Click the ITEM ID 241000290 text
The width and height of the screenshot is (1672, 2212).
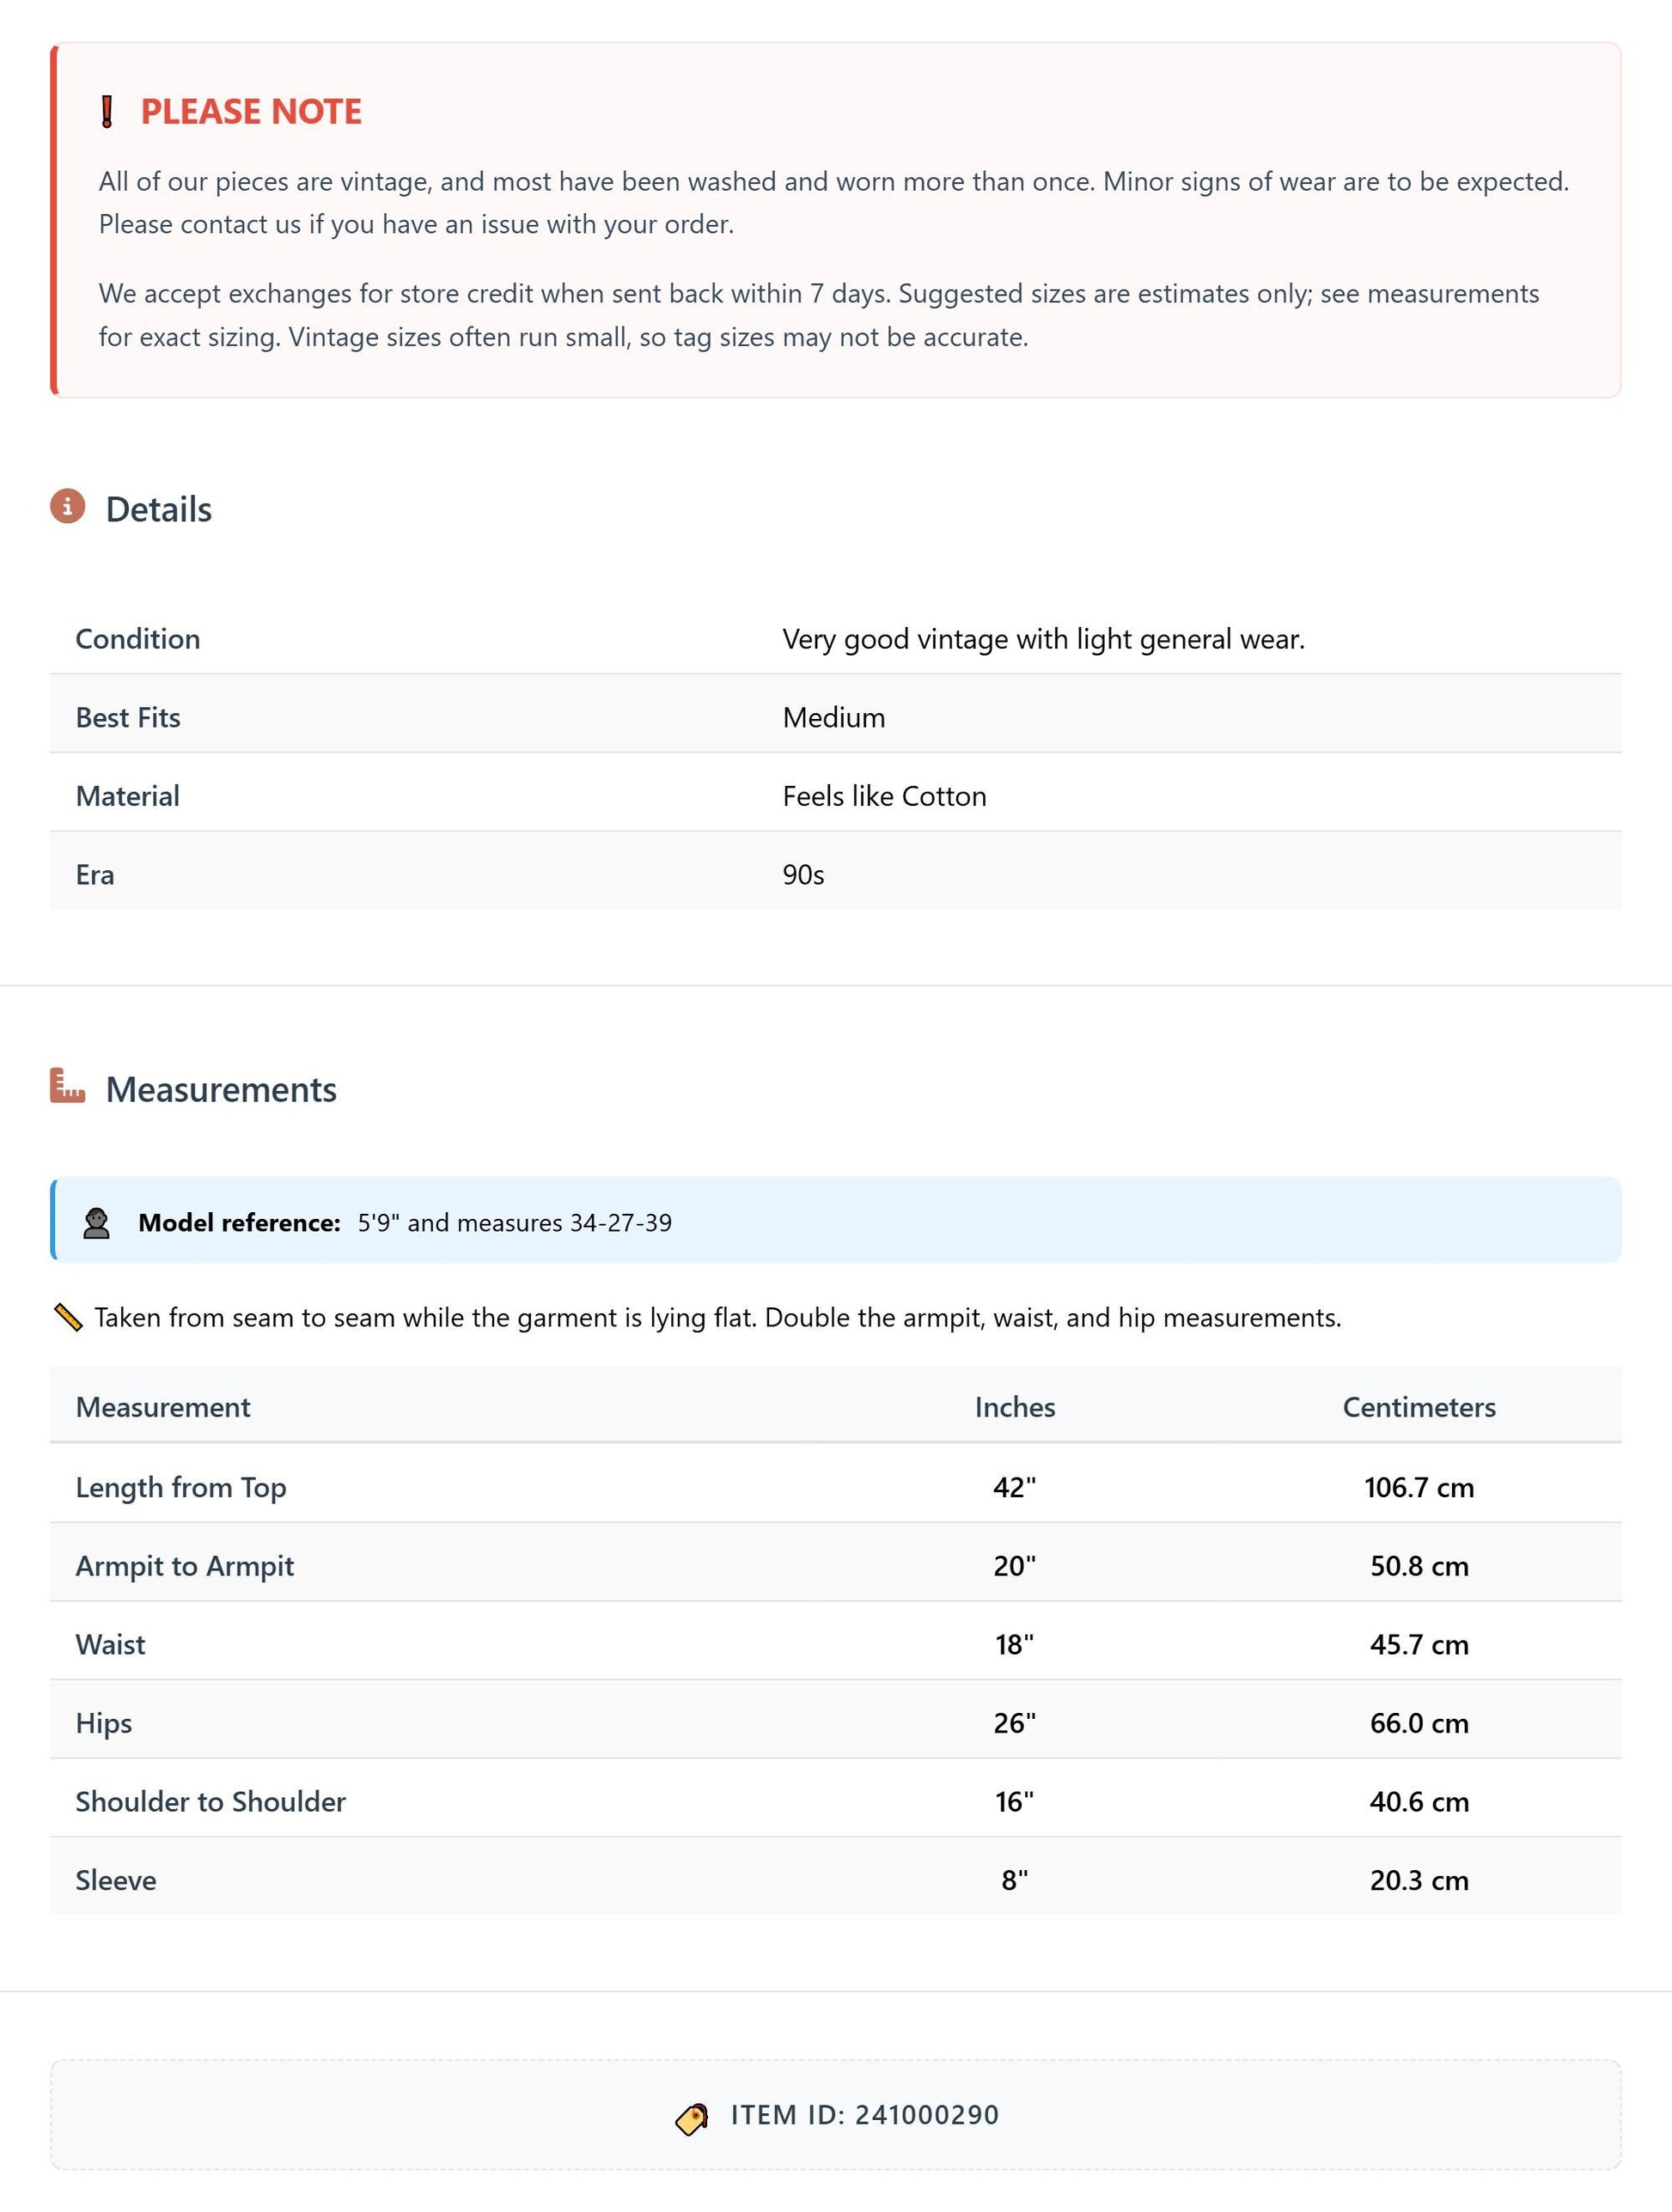[x=865, y=2115]
